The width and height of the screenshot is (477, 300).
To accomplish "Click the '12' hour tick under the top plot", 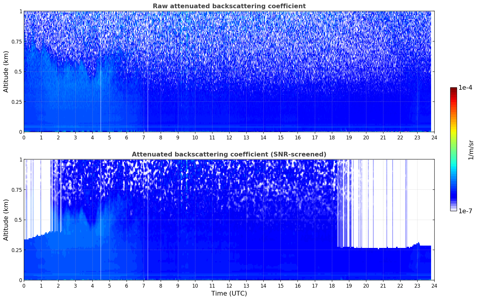I will (x=229, y=137).
